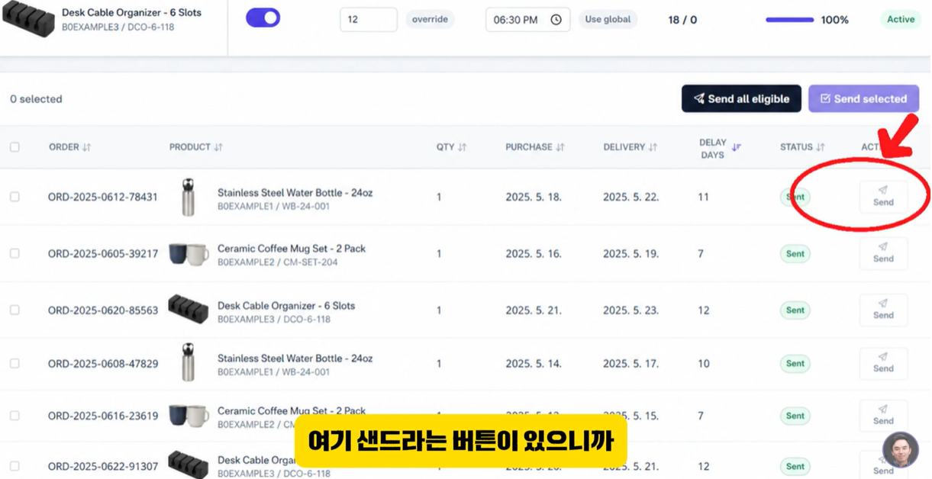Click cable organizer thumbnail in top settings row
This screenshot has height=479, width=932.
tap(27, 18)
